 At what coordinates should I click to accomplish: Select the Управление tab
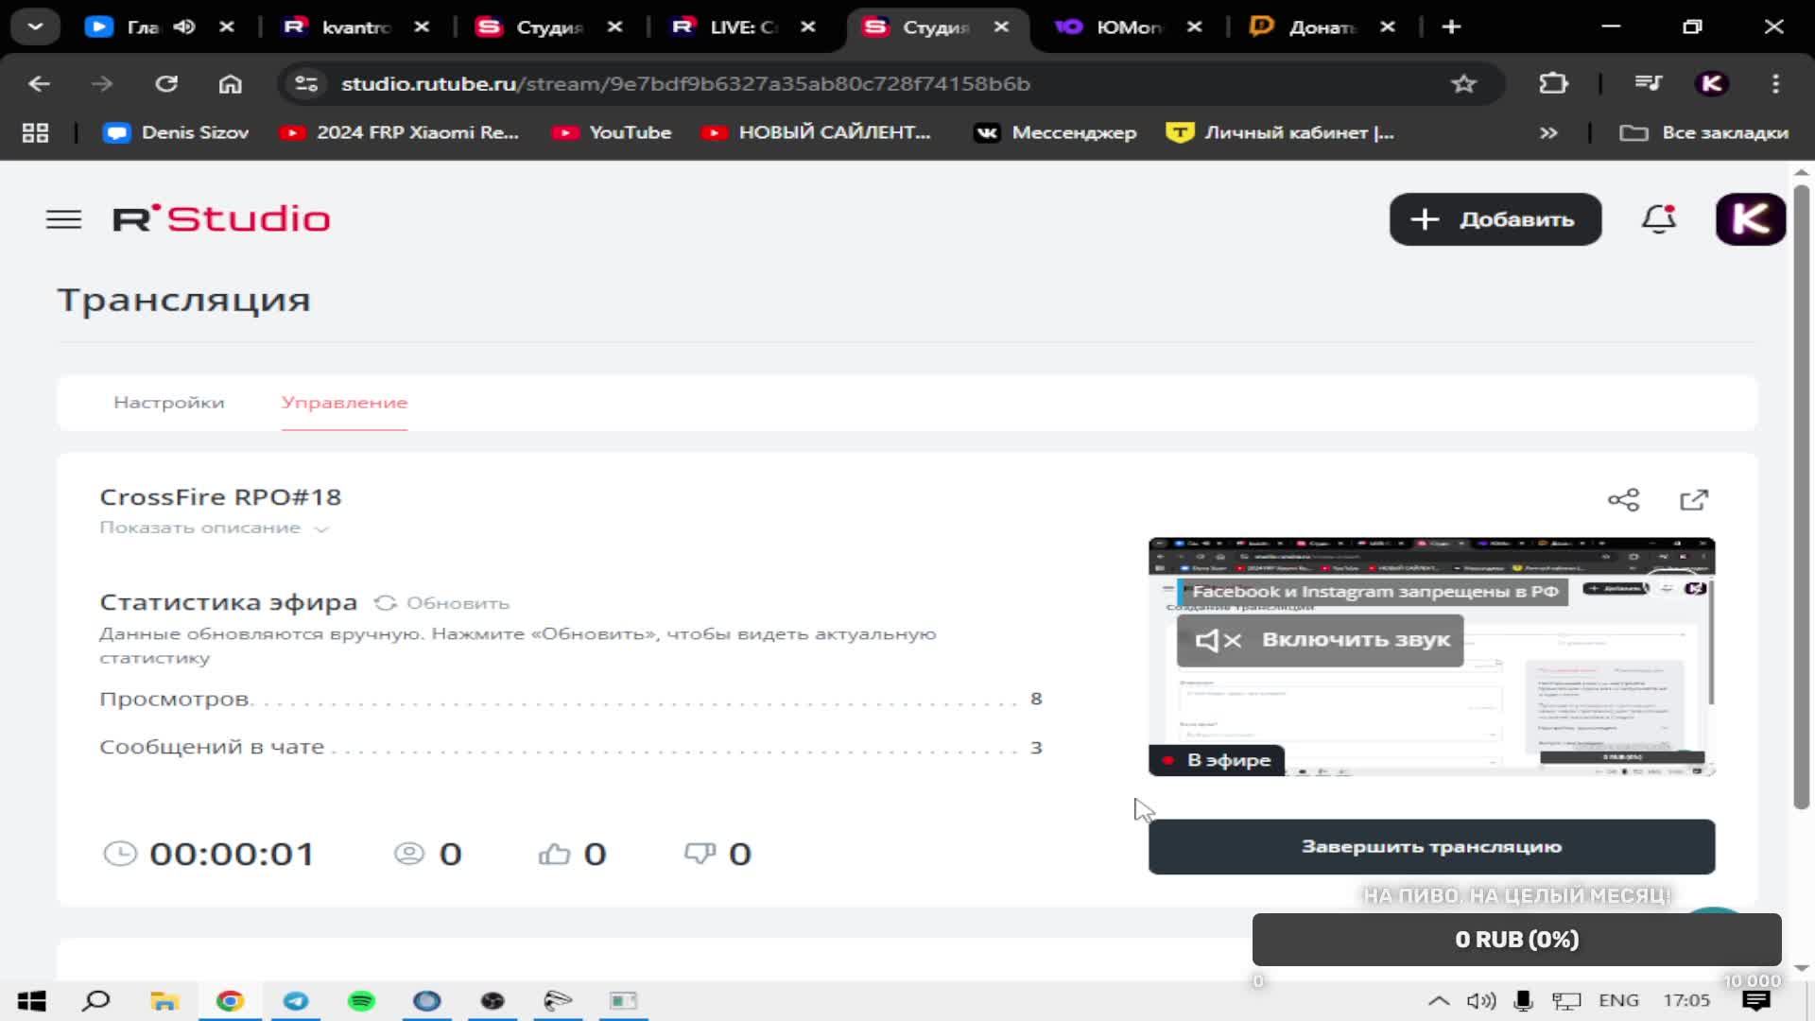pos(344,403)
